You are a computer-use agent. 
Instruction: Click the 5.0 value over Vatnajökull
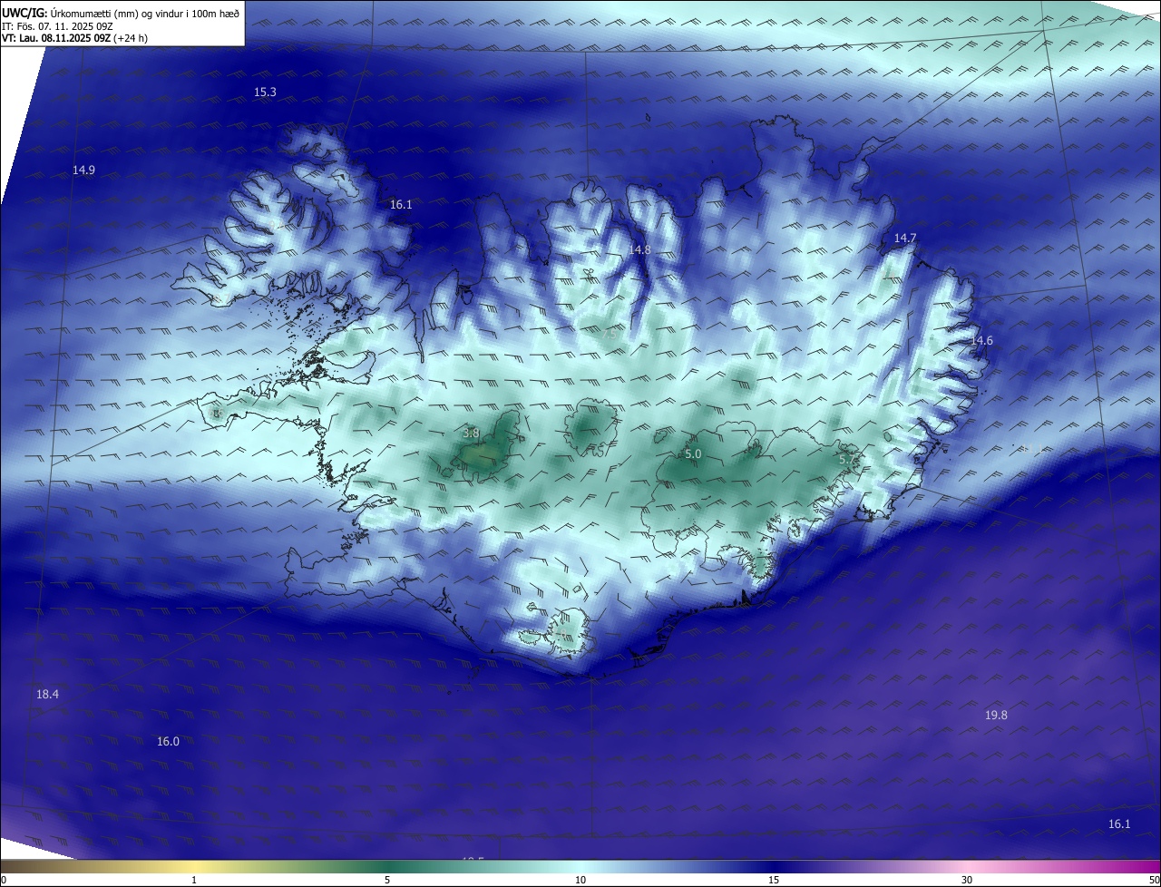[x=693, y=453]
